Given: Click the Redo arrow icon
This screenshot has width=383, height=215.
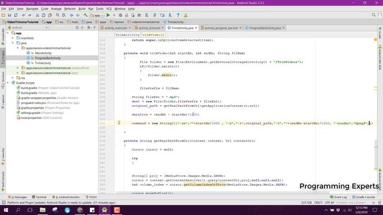Looking at the screenshot, I should [x=30, y=15].
